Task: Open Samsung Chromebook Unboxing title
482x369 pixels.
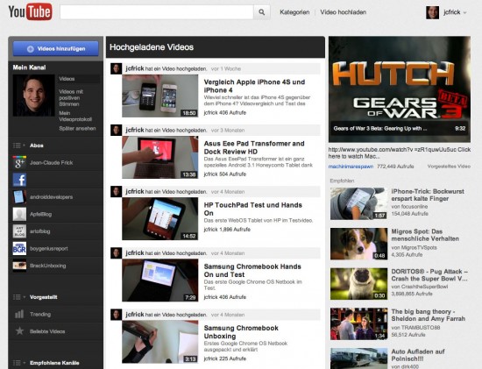Action: pos(241,332)
